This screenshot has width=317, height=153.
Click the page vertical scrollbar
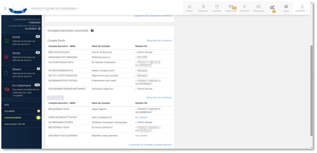coord(311,91)
